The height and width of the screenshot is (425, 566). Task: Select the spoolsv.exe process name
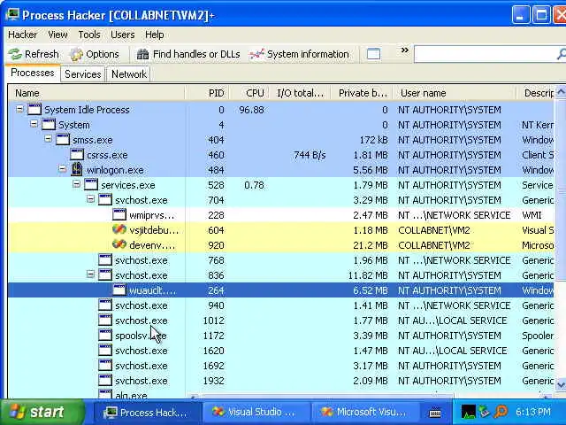point(141,336)
